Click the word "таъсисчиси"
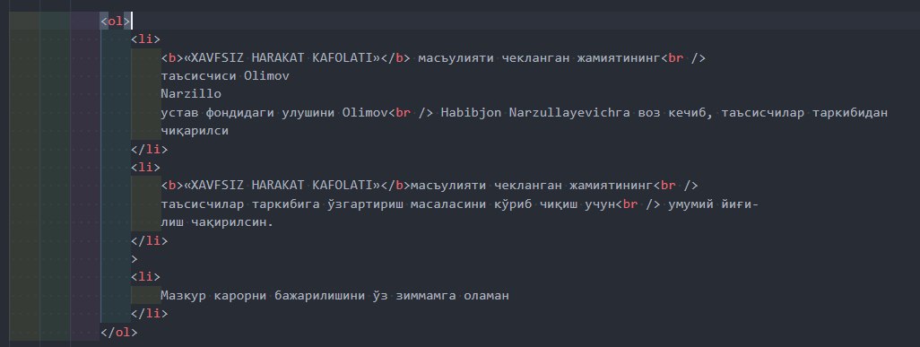The image size is (920, 347). pyautogui.click(x=198, y=76)
